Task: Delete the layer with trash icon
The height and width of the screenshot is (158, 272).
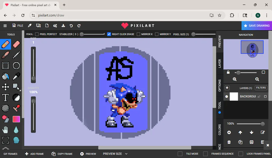Action: click(229, 142)
